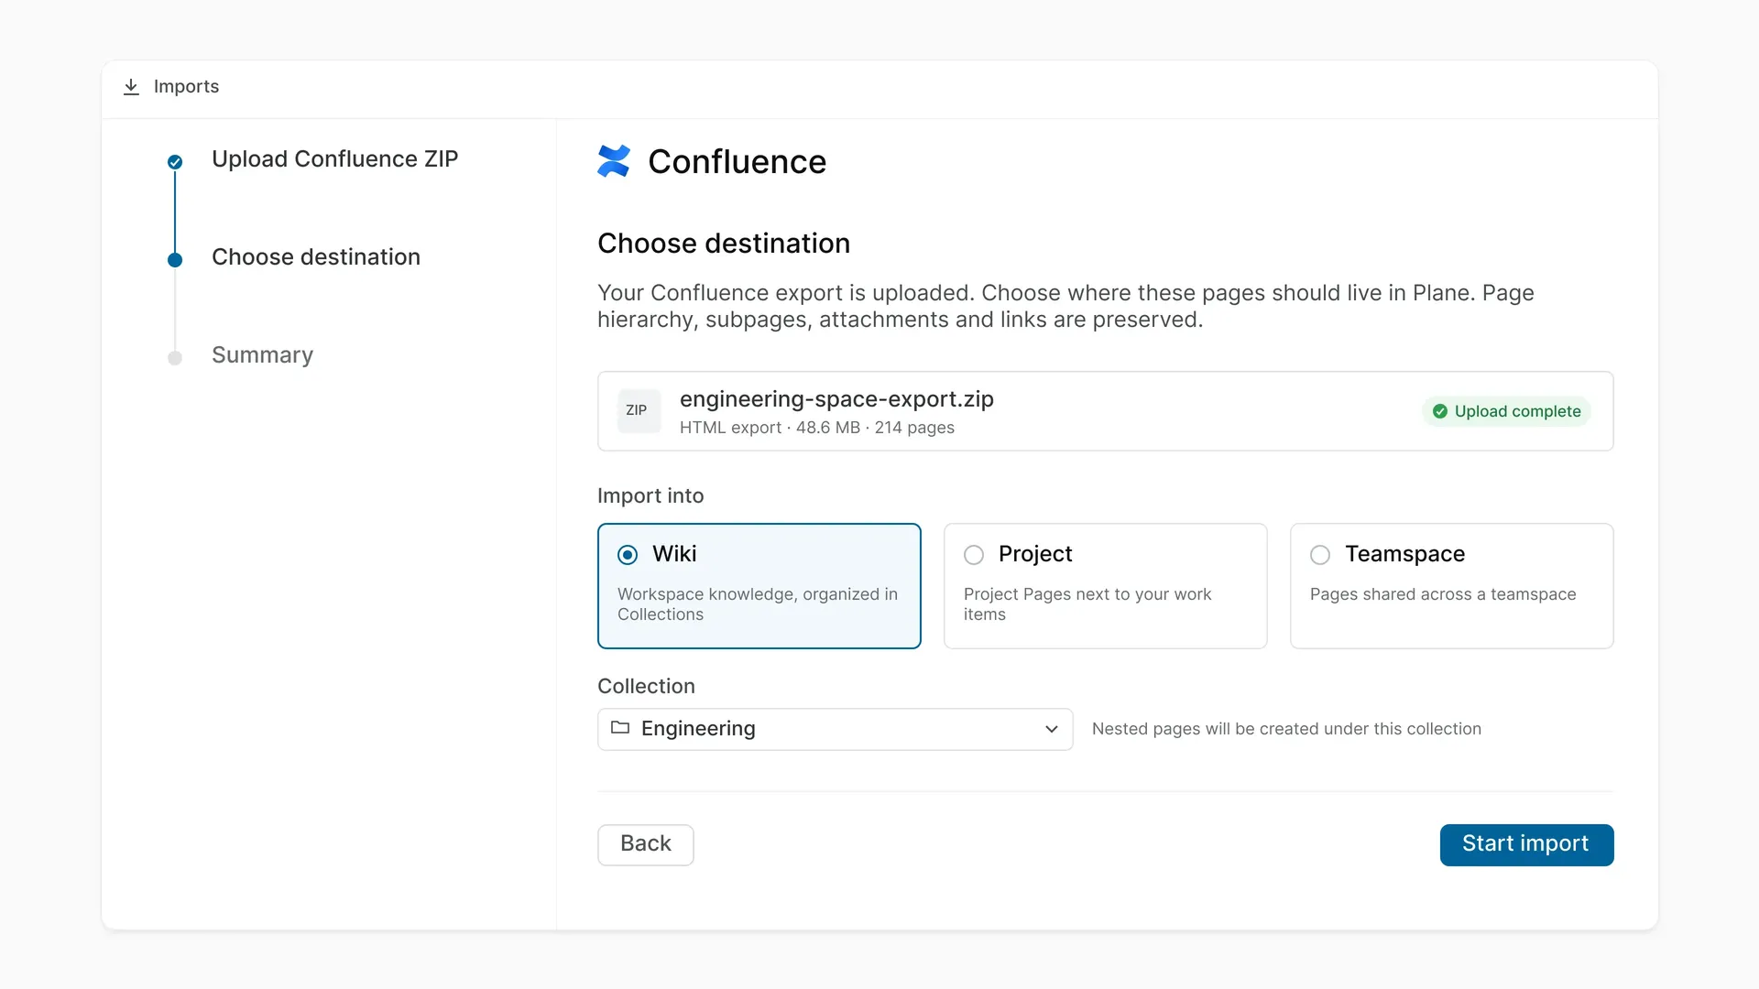The image size is (1759, 989).
Task: Click the engineering-space-export.zip file name
Action: click(836, 399)
